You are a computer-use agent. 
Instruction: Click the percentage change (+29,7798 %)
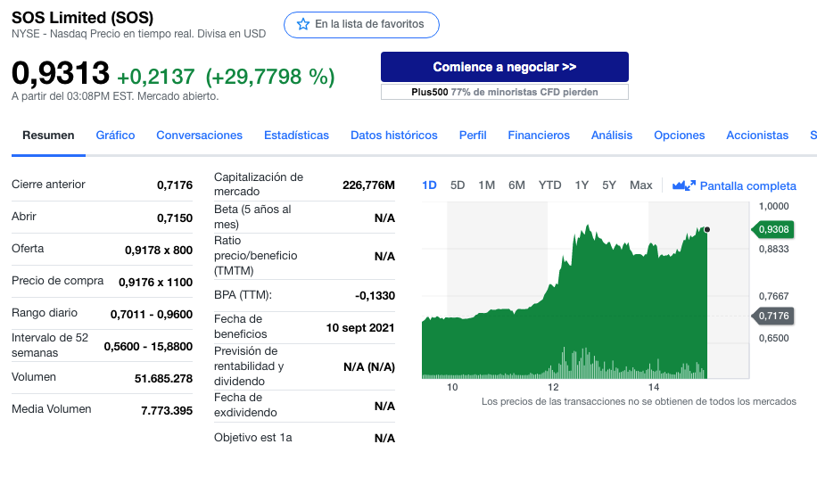270,77
